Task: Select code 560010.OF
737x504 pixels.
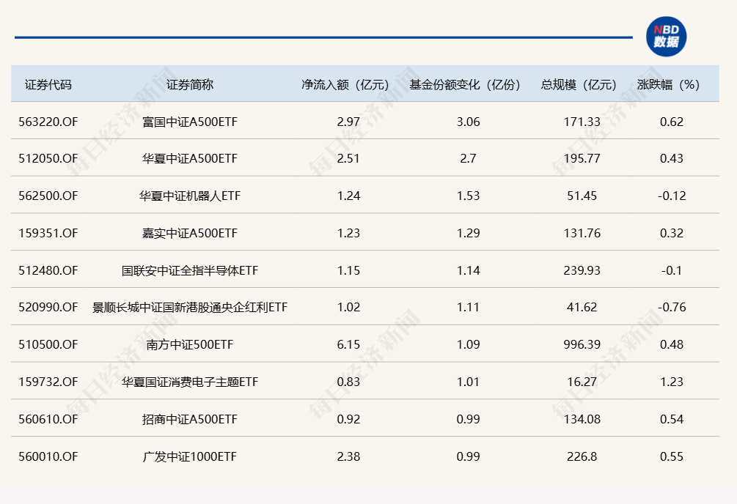Action: pos(48,456)
